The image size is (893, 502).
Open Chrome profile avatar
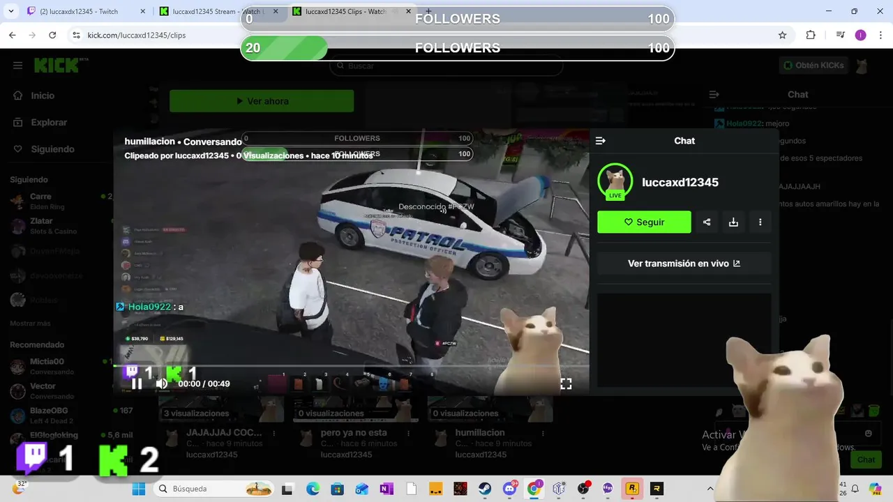click(x=860, y=35)
